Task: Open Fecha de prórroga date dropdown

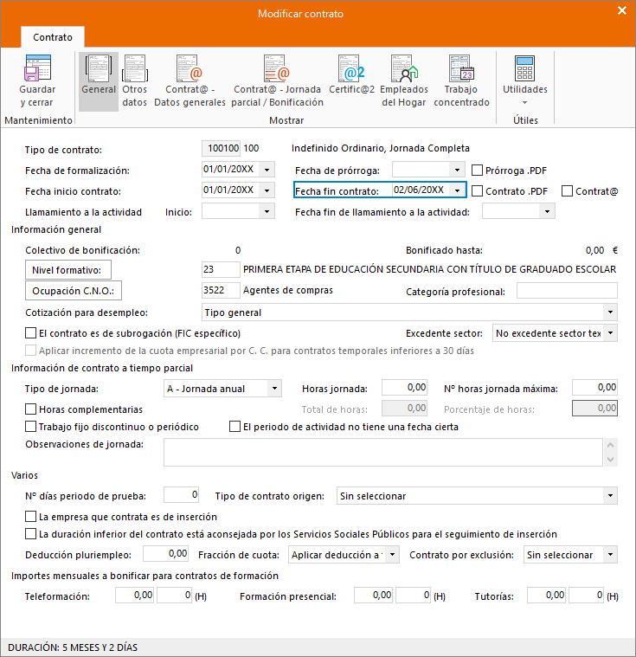Action: 457,170
